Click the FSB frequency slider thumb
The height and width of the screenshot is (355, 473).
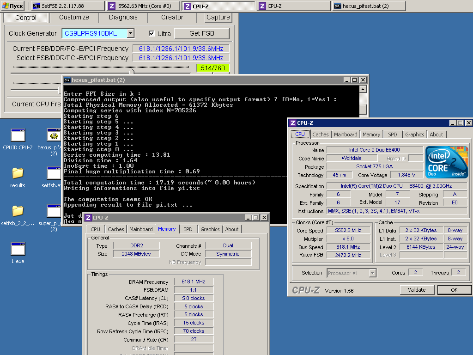click(132, 72)
